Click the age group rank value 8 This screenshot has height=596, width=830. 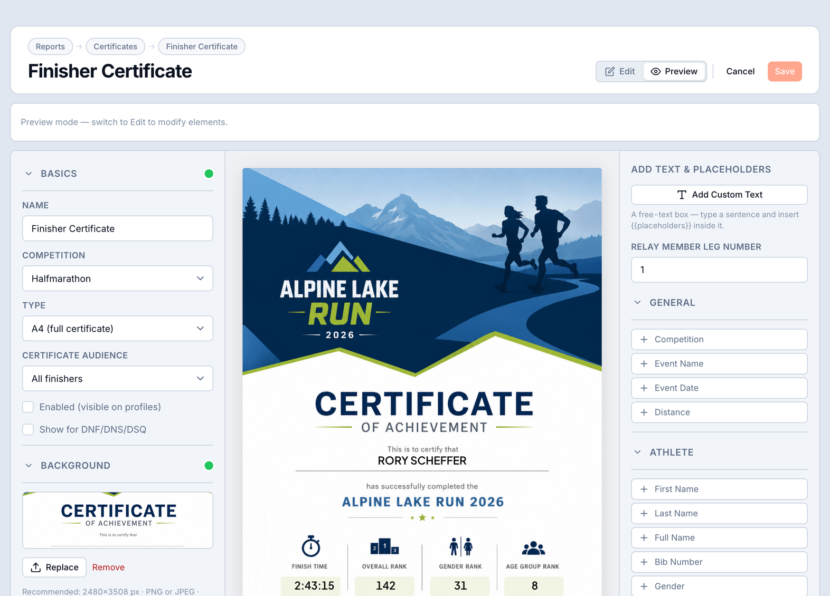pos(534,585)
